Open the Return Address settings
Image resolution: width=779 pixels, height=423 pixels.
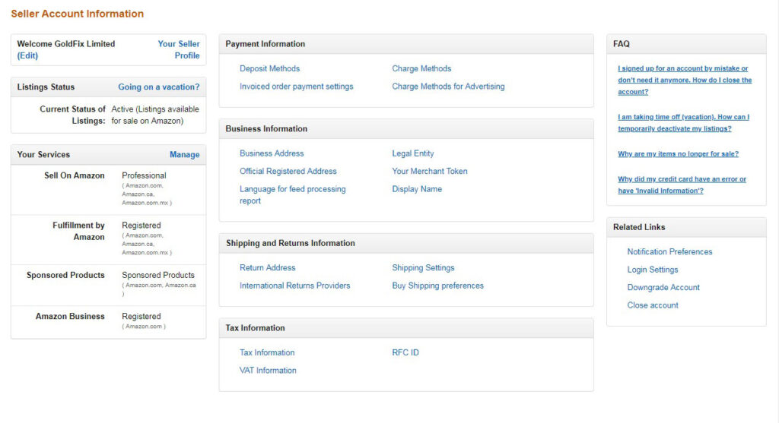pos(267,268)
